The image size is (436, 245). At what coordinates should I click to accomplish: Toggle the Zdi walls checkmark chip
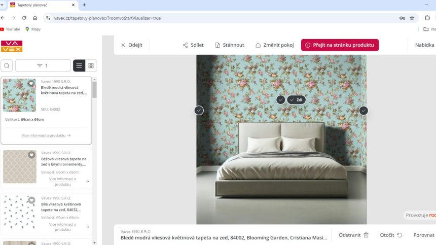pyautogui.click(x=297, y=100)
